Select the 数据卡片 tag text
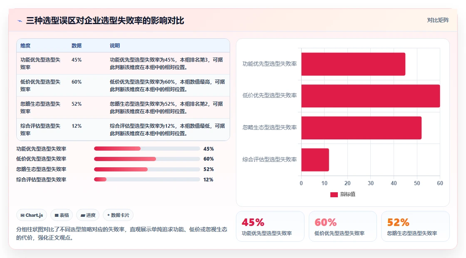 point(120,215)
